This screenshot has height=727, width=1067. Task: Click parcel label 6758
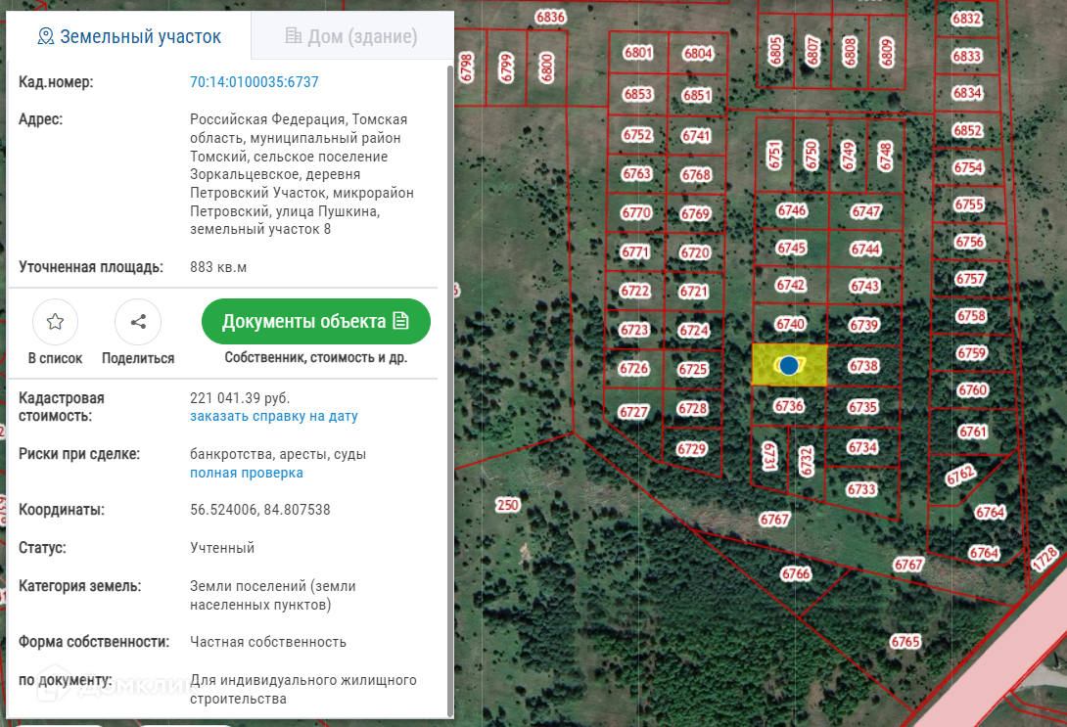click(971, 315)
